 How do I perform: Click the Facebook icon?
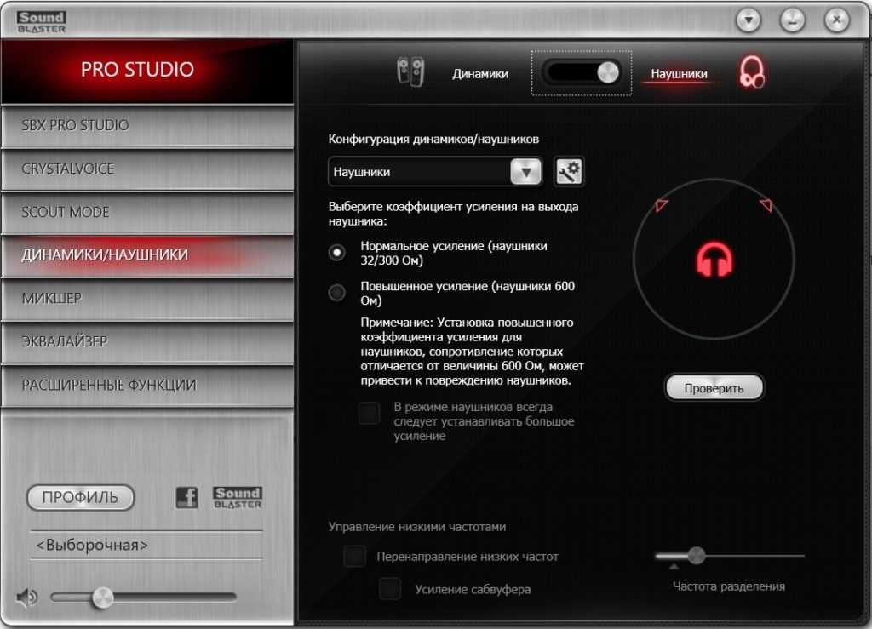[x=186, y=497]
